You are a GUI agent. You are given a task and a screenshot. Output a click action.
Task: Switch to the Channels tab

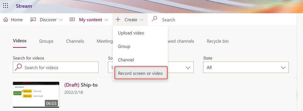click(x=75, y=41)
